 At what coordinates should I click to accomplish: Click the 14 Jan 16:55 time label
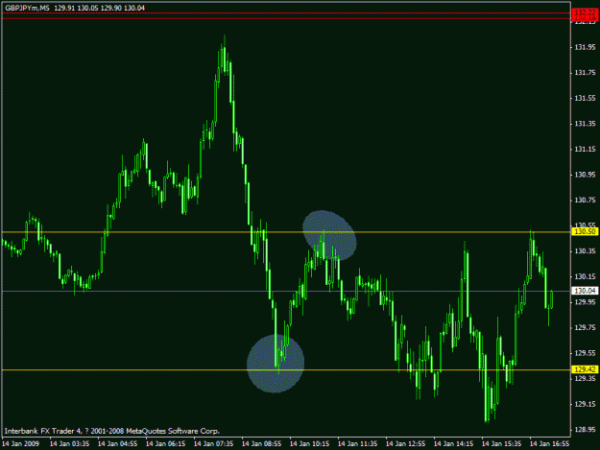click(x=549, y=444)
